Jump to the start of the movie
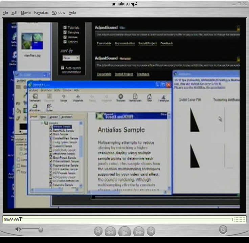Image resolution: width=249 pixels, height=243 pixels. click(x=98, y=231)
